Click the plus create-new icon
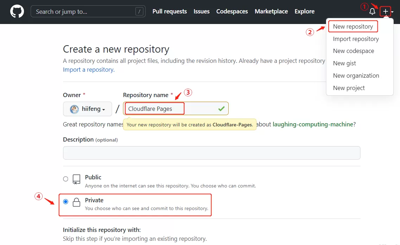Image resolution: width=400 pixels, height=245 pixels. (385, 12)
